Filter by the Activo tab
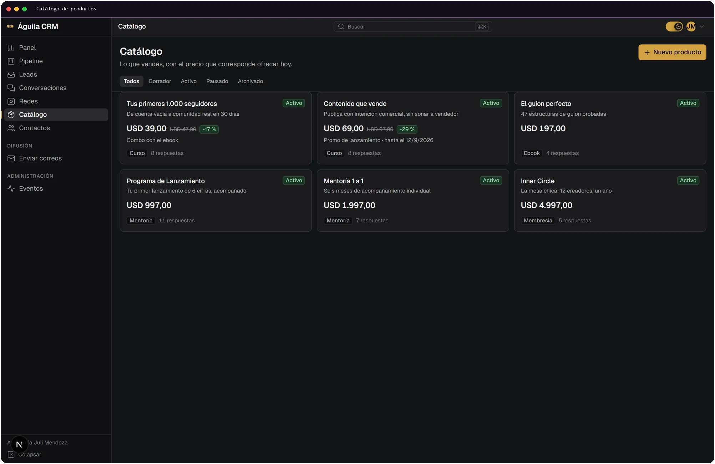Image resolution: width=715 pixels, height=464 pixels. coord(189,81)
